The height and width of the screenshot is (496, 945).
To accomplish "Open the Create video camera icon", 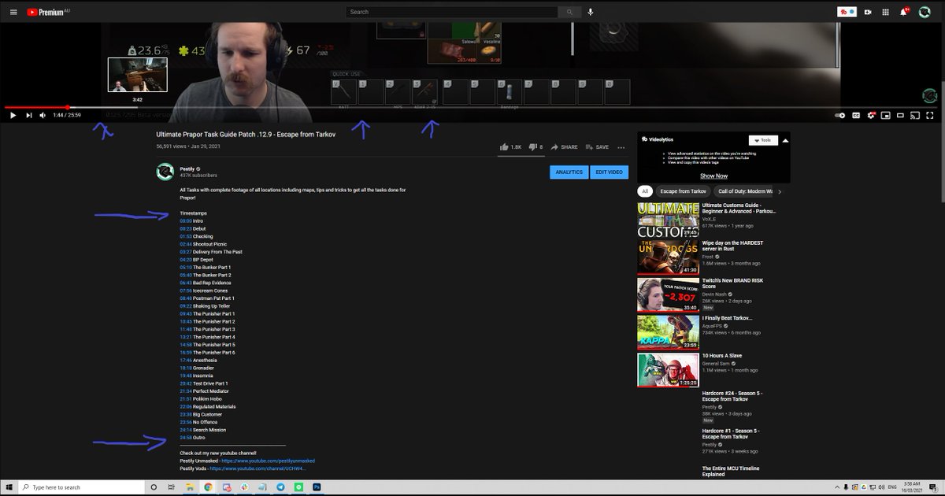I will click(x=868, y=12).
